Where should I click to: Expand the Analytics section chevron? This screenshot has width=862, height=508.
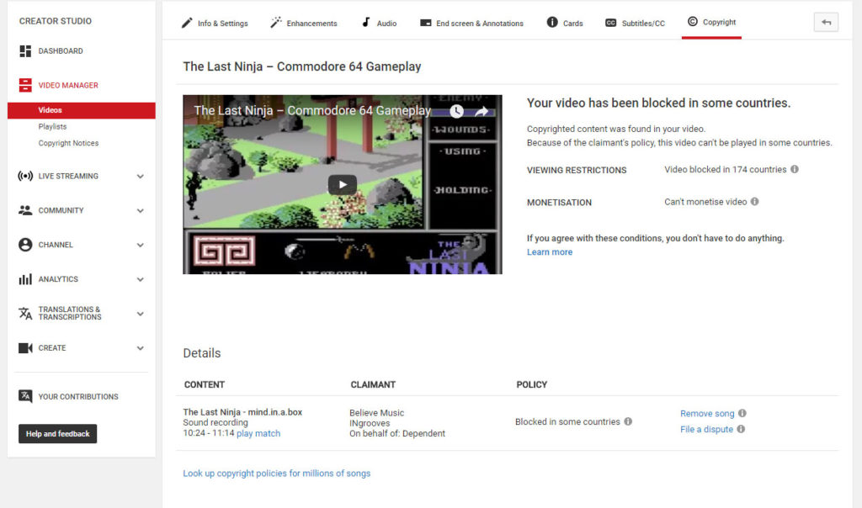pos(141,279)
